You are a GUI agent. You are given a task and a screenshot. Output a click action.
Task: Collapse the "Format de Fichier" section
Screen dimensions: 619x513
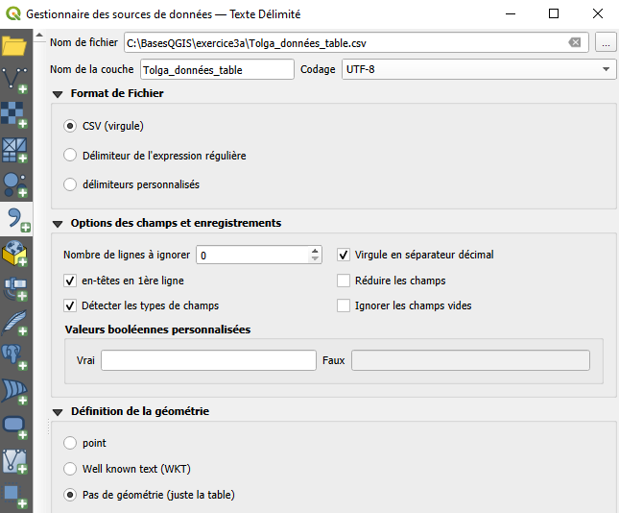[x=58, y=94]
